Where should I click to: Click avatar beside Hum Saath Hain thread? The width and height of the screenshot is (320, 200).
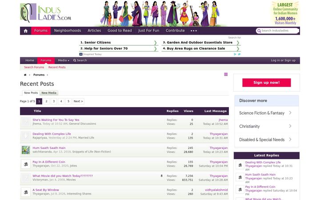pyautogui.click(x=26, y=150)
